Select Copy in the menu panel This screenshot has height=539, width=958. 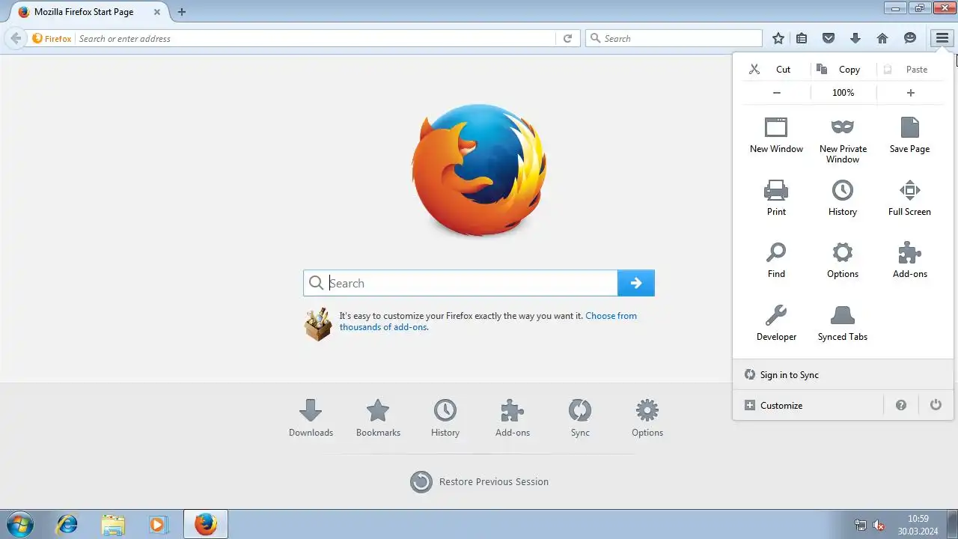point(843,69)
